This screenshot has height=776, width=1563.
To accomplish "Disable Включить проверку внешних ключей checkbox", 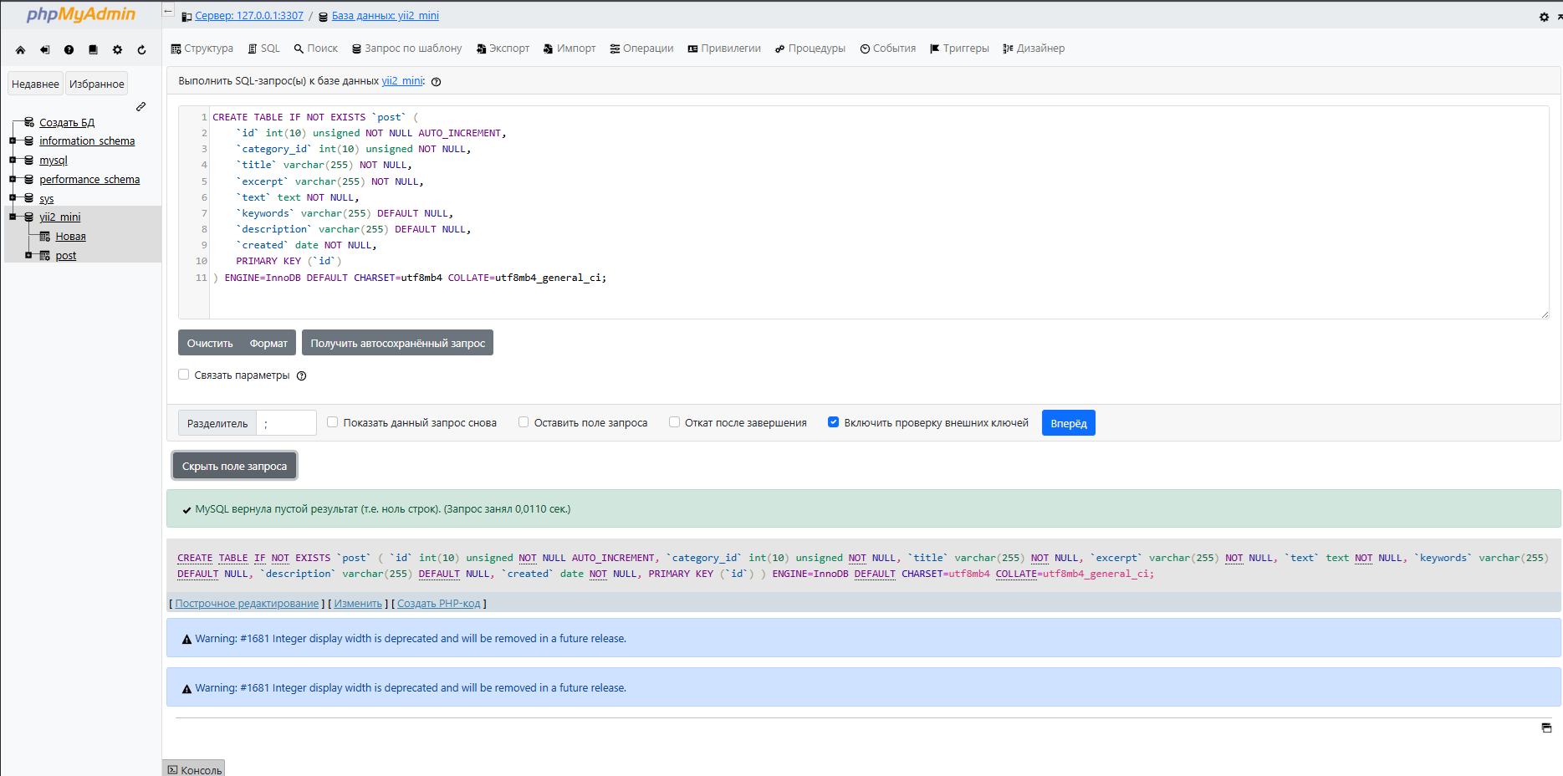I will point(833,422).
